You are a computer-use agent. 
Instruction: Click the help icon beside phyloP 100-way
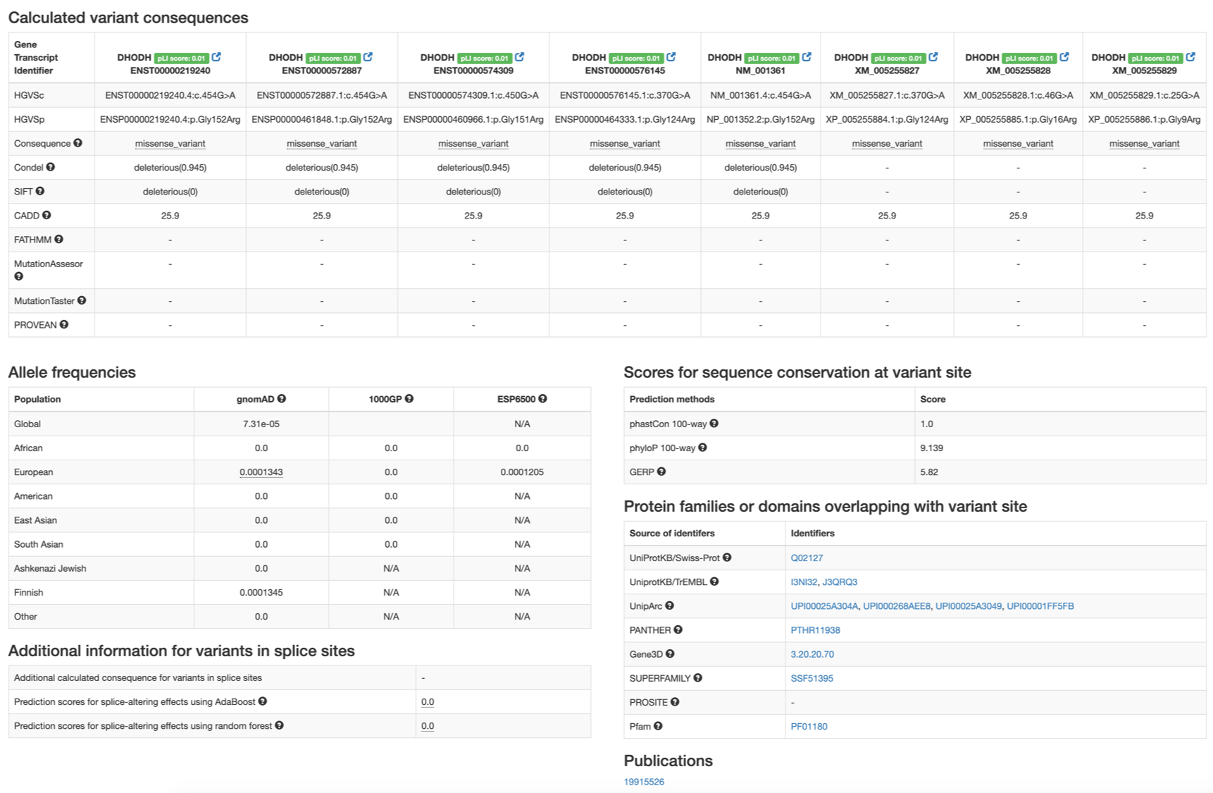(702, 448)
